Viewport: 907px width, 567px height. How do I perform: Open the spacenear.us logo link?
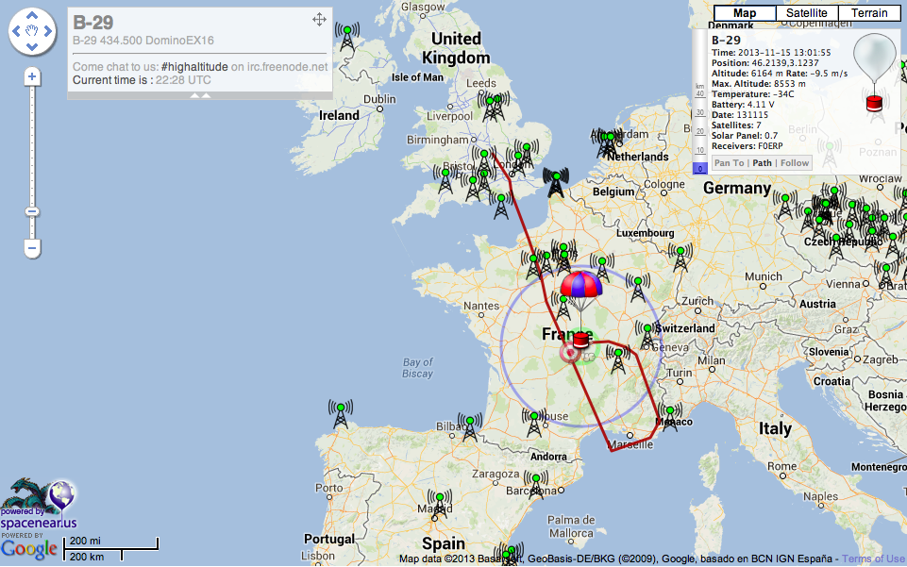(38, 504)
